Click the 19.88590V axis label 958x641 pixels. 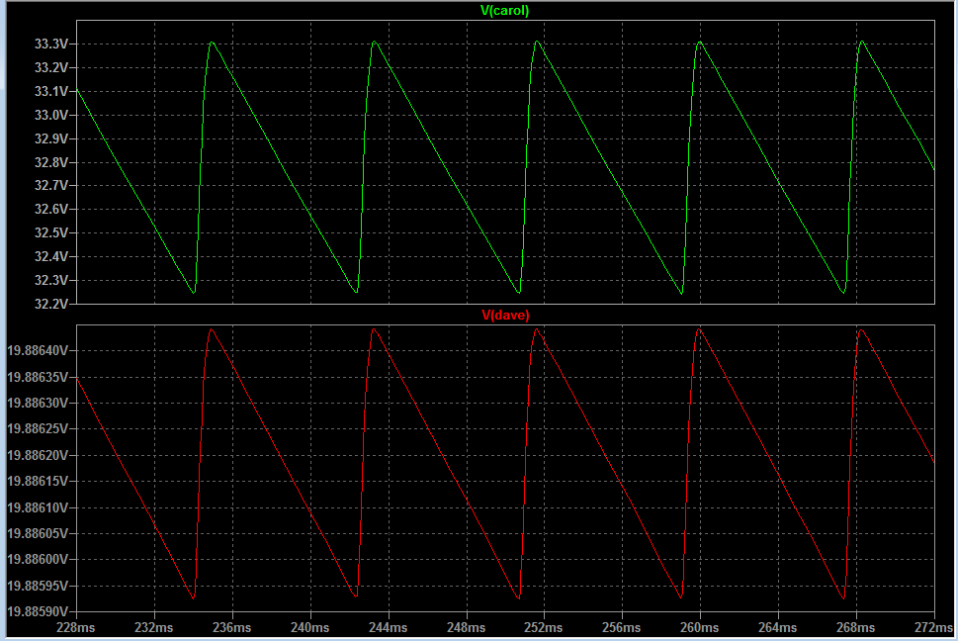(38, 611)
